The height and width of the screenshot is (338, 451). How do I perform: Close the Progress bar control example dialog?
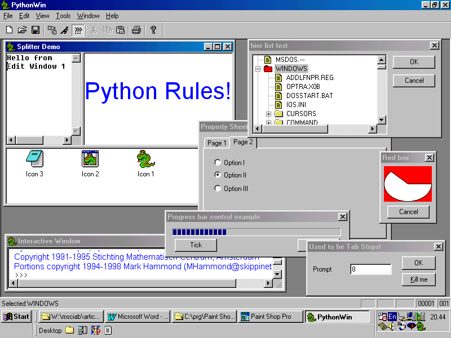point(342,217)
